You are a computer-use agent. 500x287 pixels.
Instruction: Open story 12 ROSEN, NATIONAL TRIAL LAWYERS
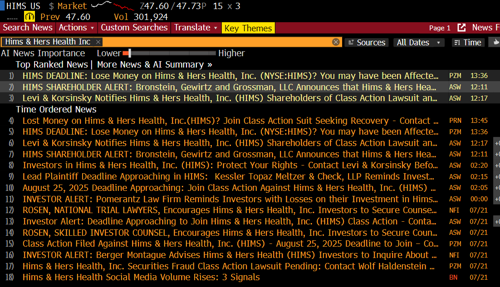pyautogui.click(x=230, y=210)
